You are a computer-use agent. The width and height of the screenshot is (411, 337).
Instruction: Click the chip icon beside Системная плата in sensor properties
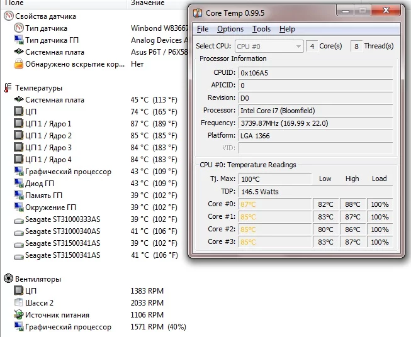pyautogui.click(x=19, y=52)
